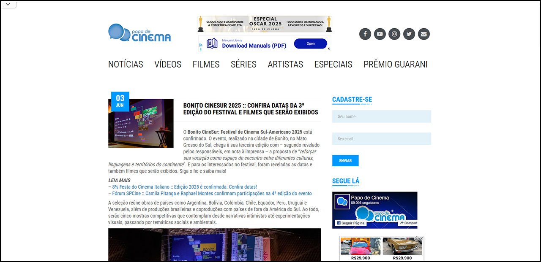Viewport: 541px width, 262px height.
Task: Switch to the FILMES section
Action: point(206,64)
